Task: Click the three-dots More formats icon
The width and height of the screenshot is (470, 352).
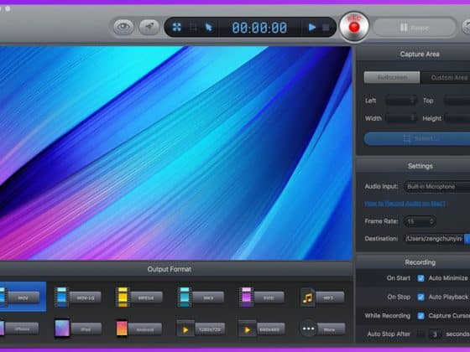Action: [x=309, y=329]
